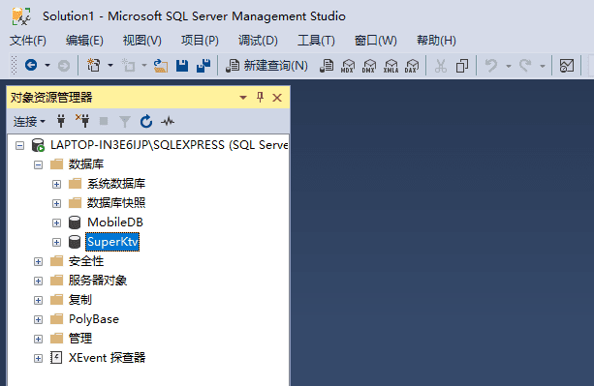Click the Save All icon
Image resolution: width=594 pixels, height=386 pixels.
point(203,66)
